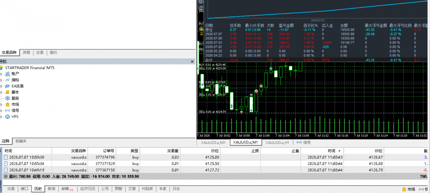This screenshot has width=430, height=193.
Task: Open the 代码库 toolbox tab
Action: tap(148, 189)
